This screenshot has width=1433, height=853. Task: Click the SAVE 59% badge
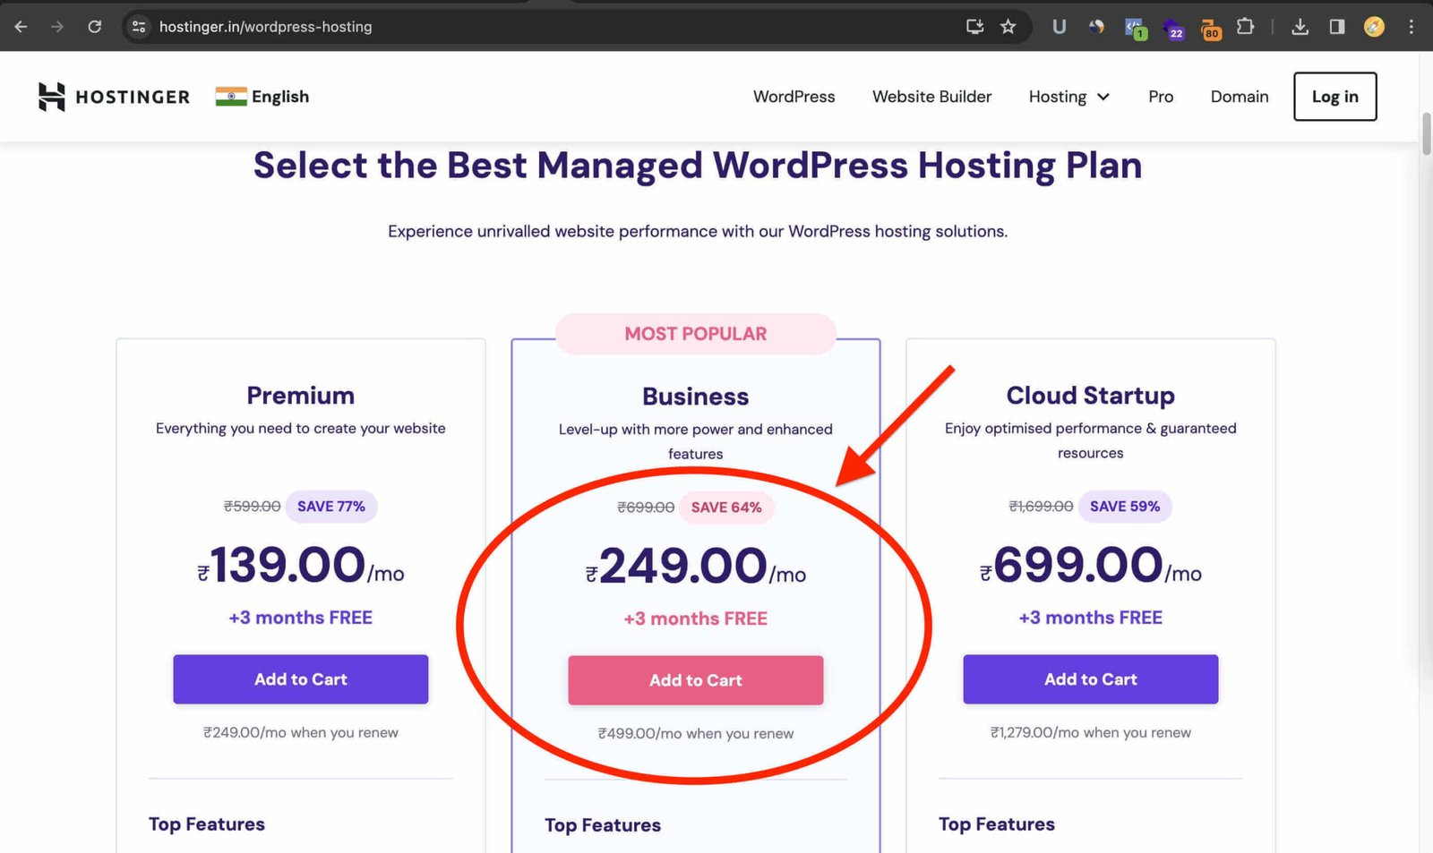(1125, 507)
